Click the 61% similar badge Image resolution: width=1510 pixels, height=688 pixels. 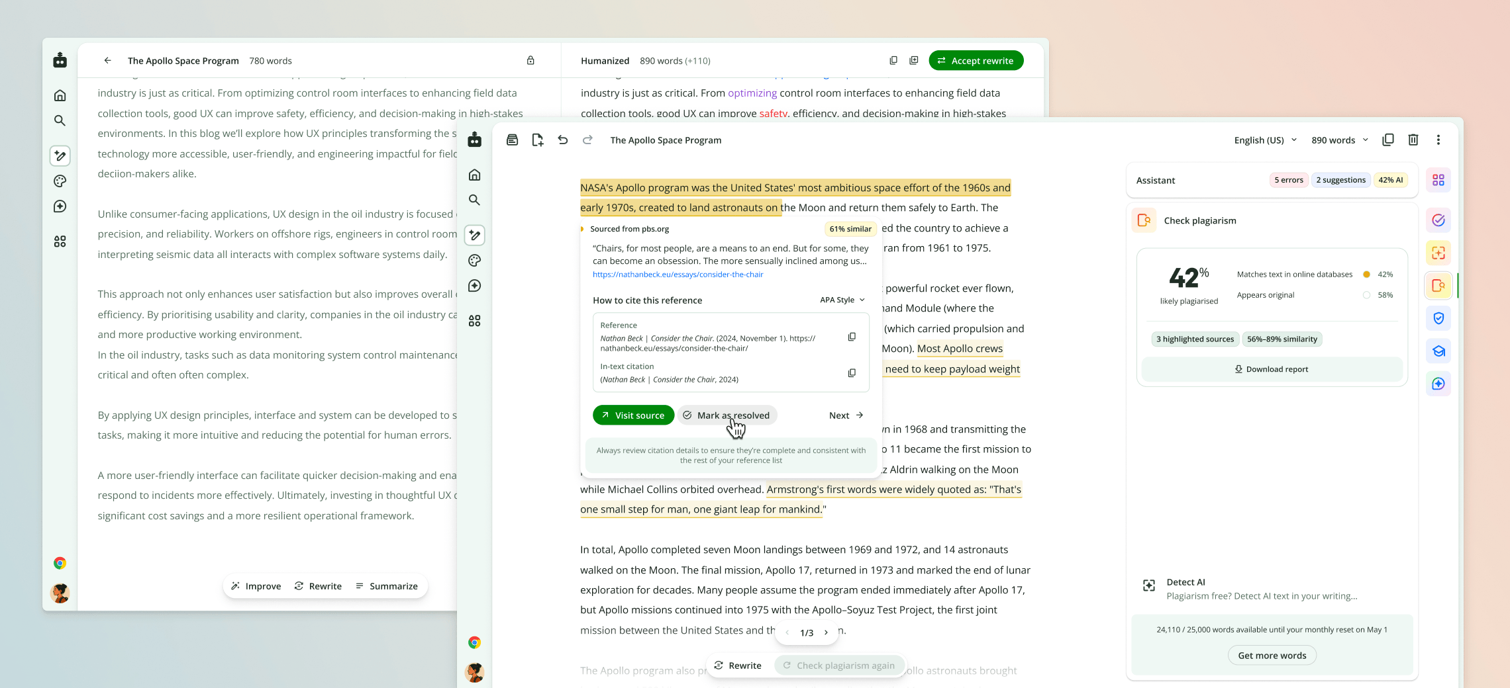(850, 229)
